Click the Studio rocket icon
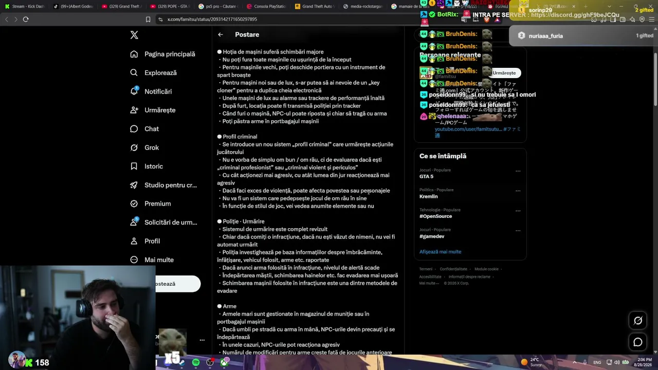 [134, 185]
